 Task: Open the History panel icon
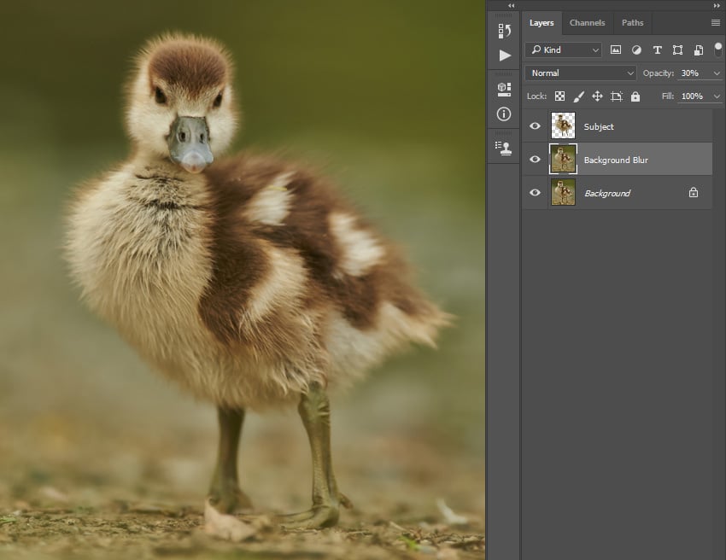(x=503, y=32)
